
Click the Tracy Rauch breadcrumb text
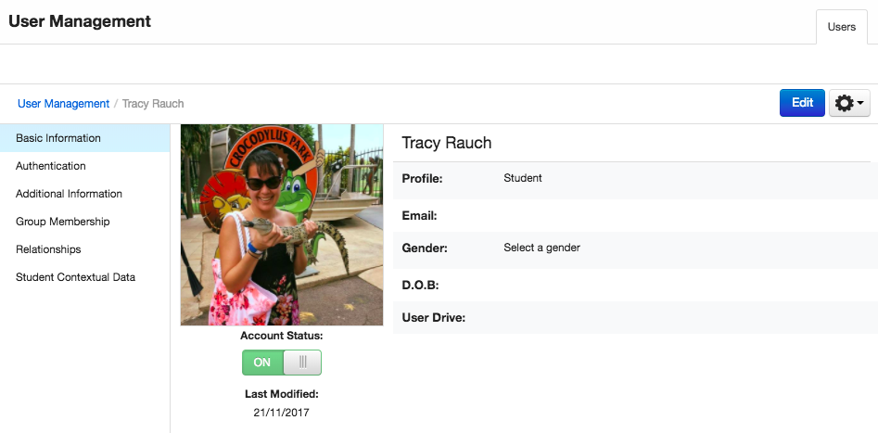tap(153, 104)
